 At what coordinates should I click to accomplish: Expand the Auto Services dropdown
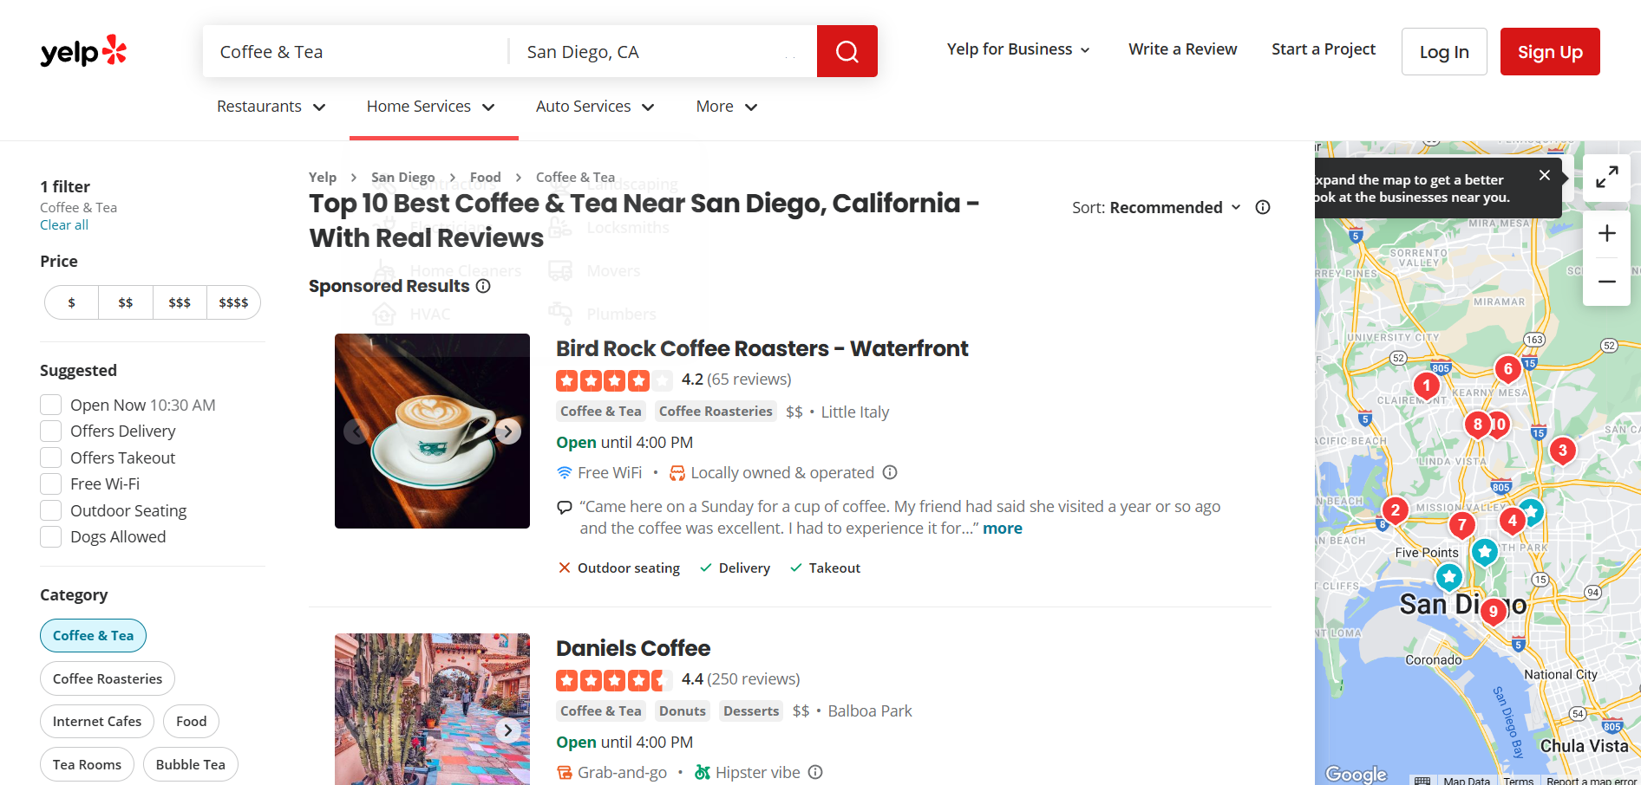(x=595, y=107)
